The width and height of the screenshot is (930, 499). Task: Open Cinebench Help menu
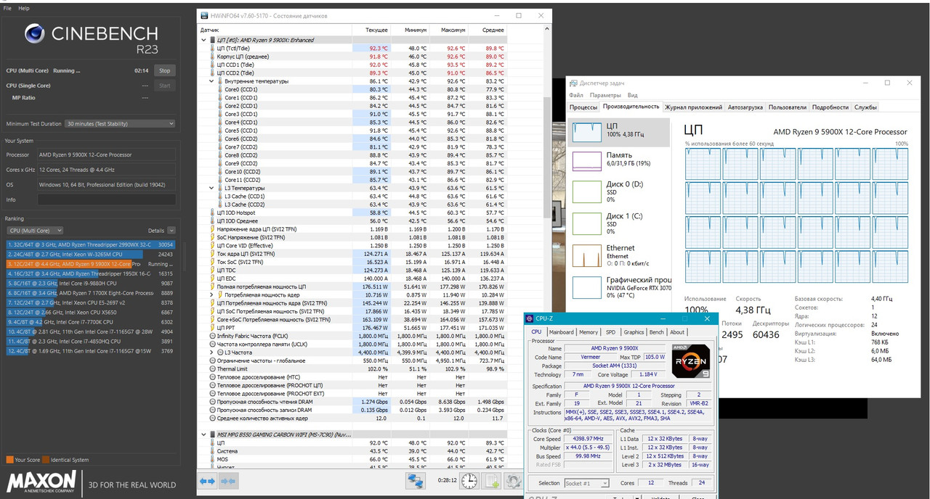tap(24, 8)
